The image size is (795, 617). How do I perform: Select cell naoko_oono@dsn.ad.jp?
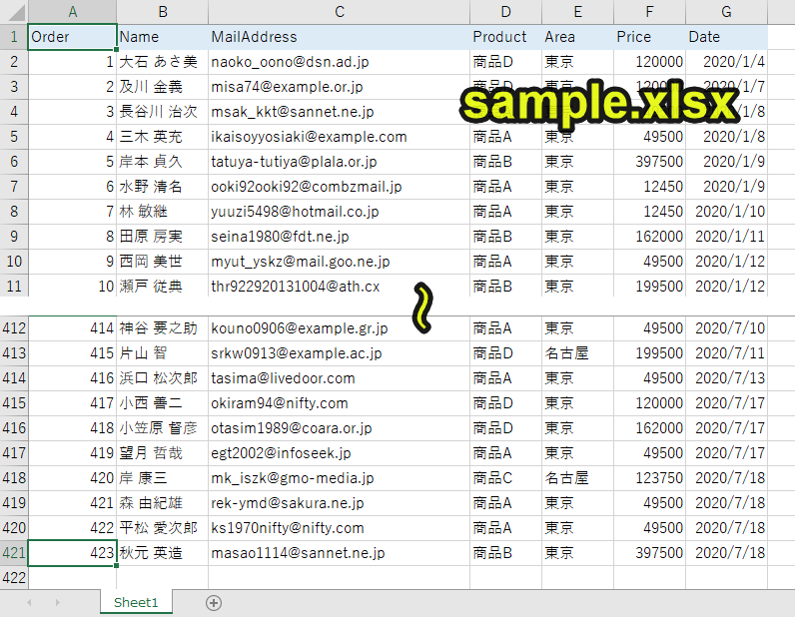(x=340, y=62)
